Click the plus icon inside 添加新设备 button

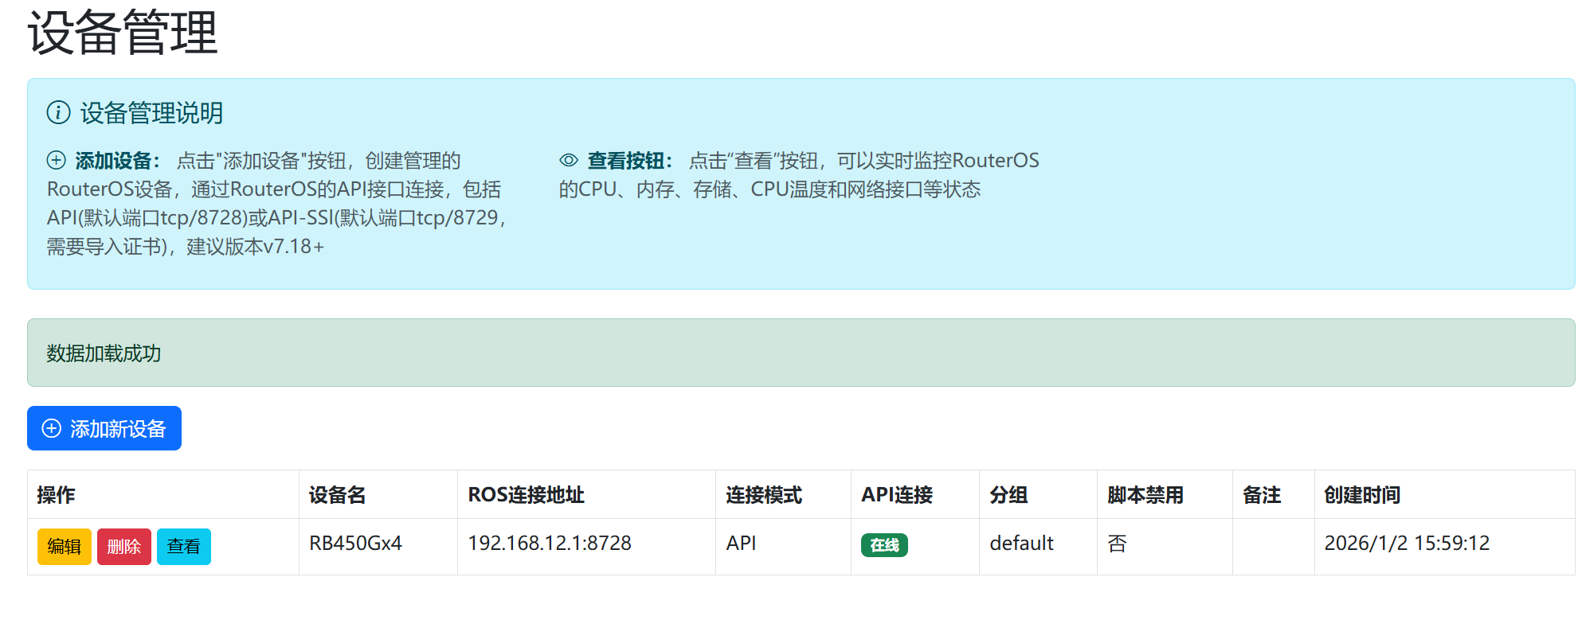point(52,429)
